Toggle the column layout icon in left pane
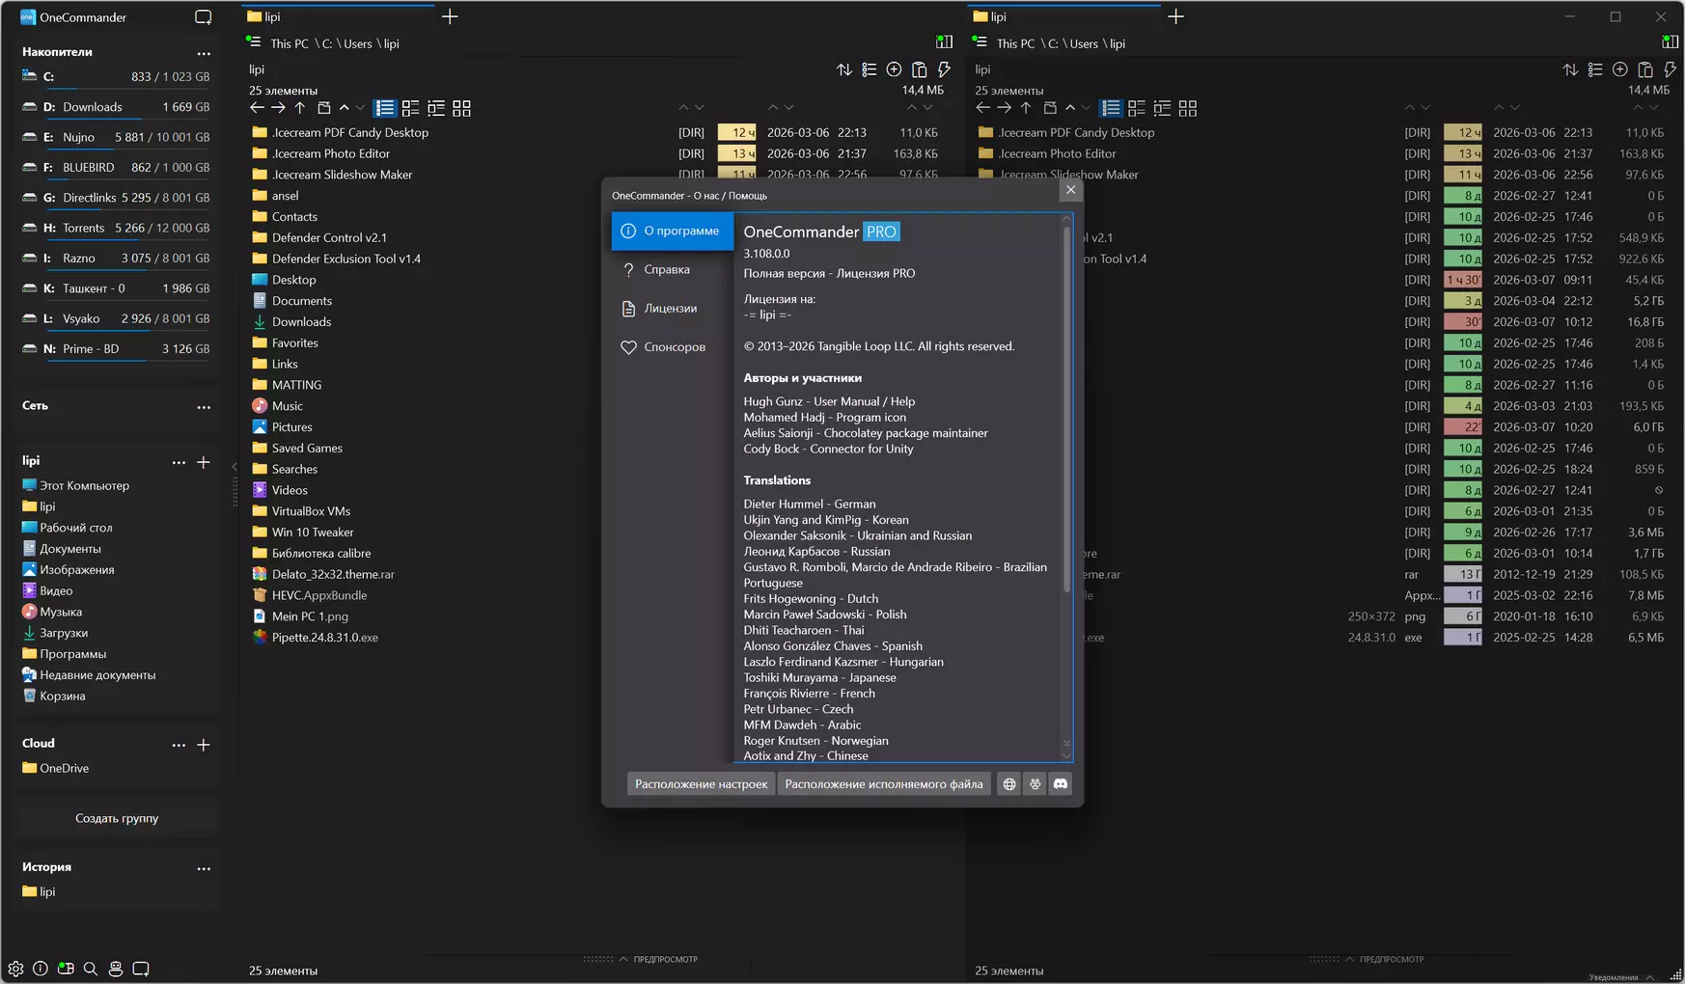 click(944, 42)
